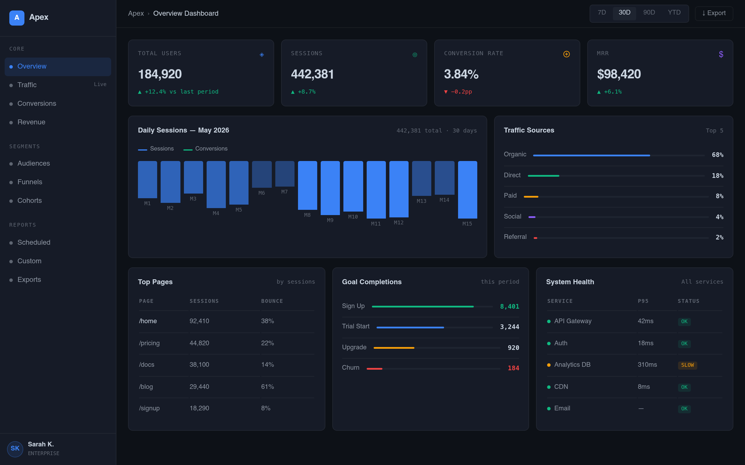Screen dimensions: 745x465
Task: Click the Total Users diamond icon
Action: click(x=262, y=55)
